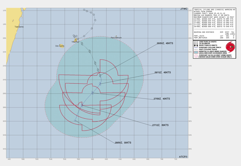Click the 'More than 63 knots' legend symbol

click(x=196, y=45)
